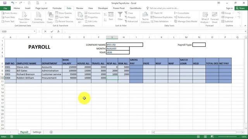The width and height of the screenshot is (248, 139).
Task: Open Existing Connections
Action: [x=38, y=17]
